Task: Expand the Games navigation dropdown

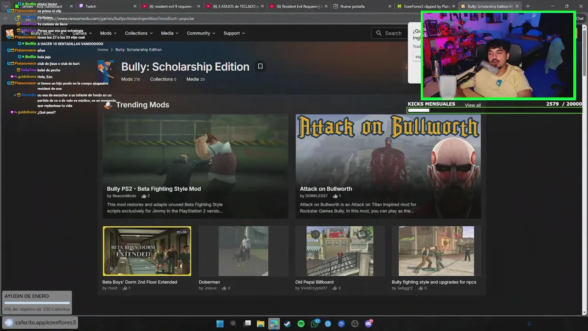Action: pos(82,33)
